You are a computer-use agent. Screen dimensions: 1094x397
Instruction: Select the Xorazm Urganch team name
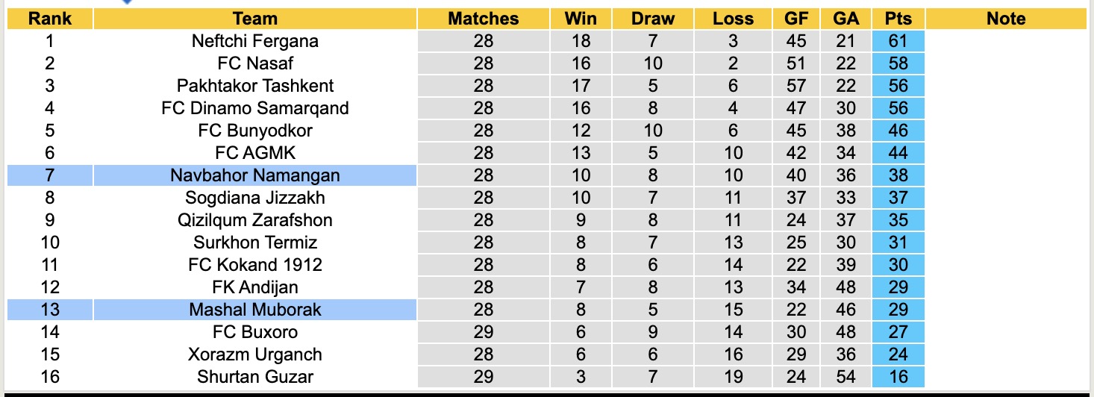tap(255, 354)
